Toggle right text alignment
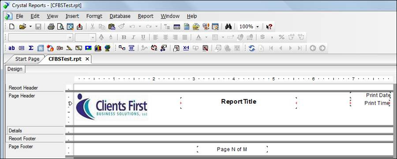 click(x=175, y=37)
